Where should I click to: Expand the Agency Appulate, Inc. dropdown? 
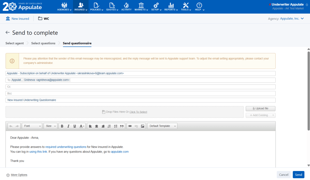[x=292, y=18]
